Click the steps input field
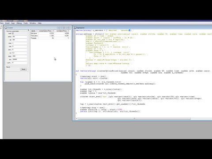 [19, 56]
